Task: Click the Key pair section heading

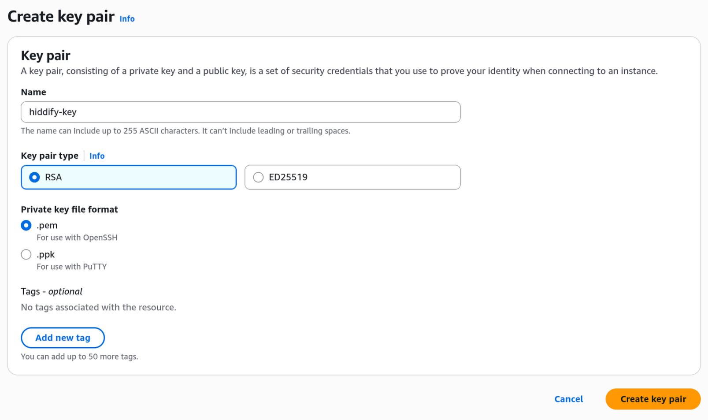Action: 45,55
